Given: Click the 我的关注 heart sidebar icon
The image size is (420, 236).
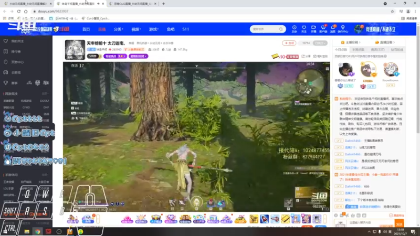Looking at the screenshot, I should [x=6, y=41].
